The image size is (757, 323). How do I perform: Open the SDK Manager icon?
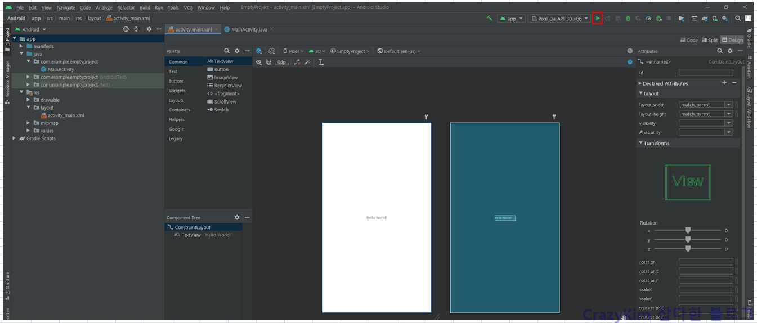click(x=725, y=19)
